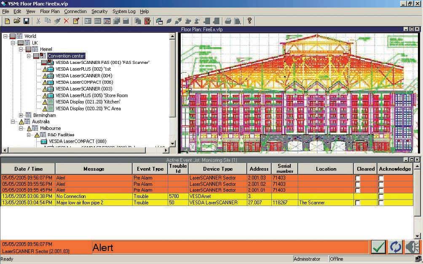
Task: Click the tree panel horizontal scrollbar thumb
Action: tap(77, 150)
